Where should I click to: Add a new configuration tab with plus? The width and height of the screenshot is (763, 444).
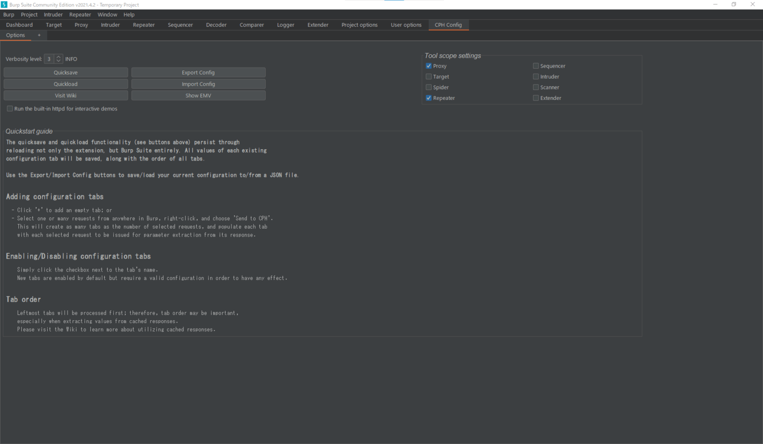pyautogui.click(x=39, y=35)
